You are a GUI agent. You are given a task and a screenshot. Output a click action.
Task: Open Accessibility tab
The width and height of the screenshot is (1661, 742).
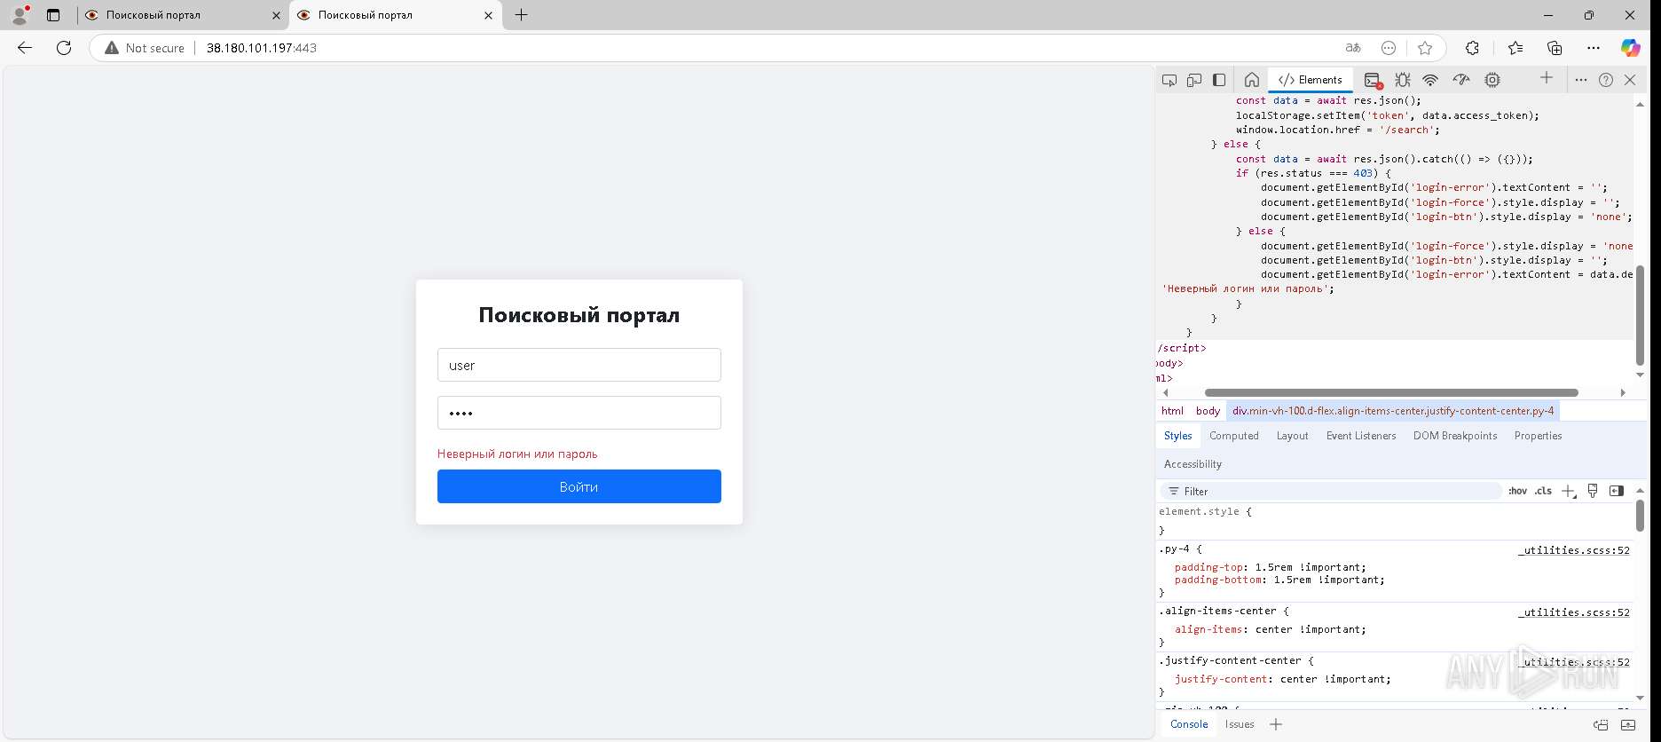[x=1193, y=464]
